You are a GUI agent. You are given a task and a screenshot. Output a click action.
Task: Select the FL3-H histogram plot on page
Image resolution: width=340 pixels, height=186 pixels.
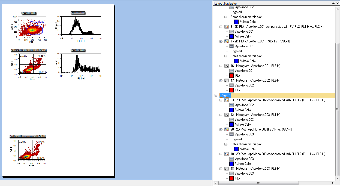pos(81,63)
